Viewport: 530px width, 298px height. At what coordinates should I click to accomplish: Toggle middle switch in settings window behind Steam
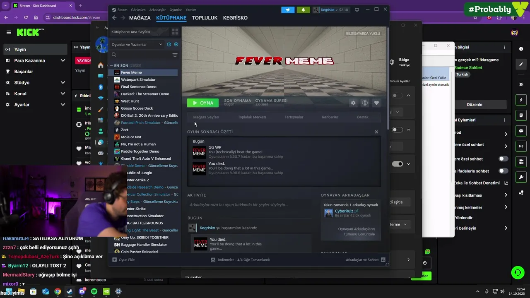[x=397, y=130]
